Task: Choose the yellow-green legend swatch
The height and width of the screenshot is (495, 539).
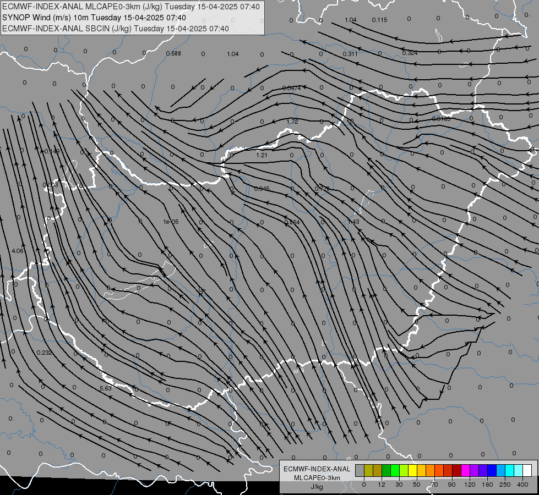Action: [x=404, y=470]
